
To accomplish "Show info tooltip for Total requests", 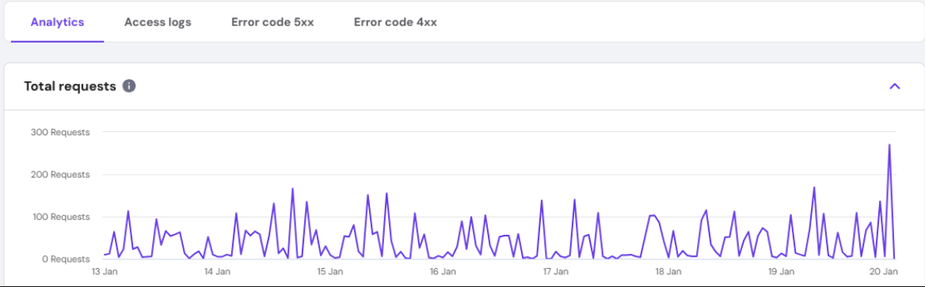I will pos(129,86).
